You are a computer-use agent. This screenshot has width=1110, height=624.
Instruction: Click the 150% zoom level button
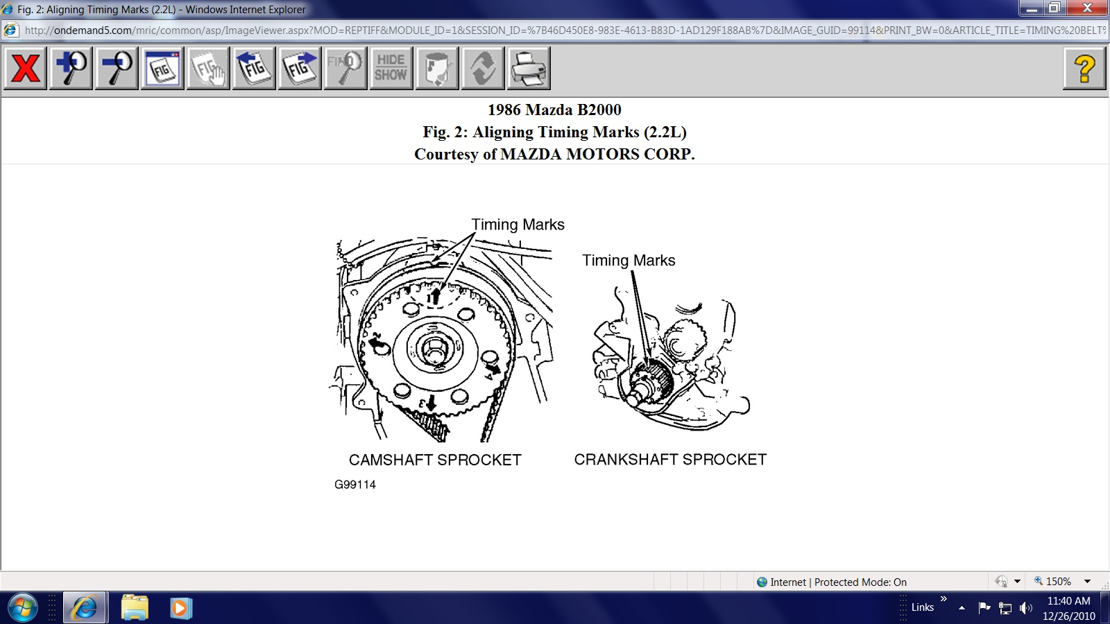pyautogui.click(x=1053, y=582)
